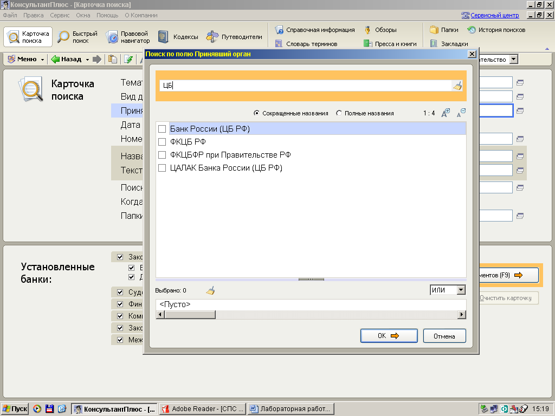This screenshot has height=416, width=555.
Task: Click build document list (F9) button
Action: pos(508,275)
